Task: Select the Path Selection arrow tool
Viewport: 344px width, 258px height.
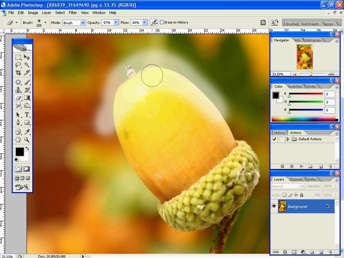Action: (18, 115)
